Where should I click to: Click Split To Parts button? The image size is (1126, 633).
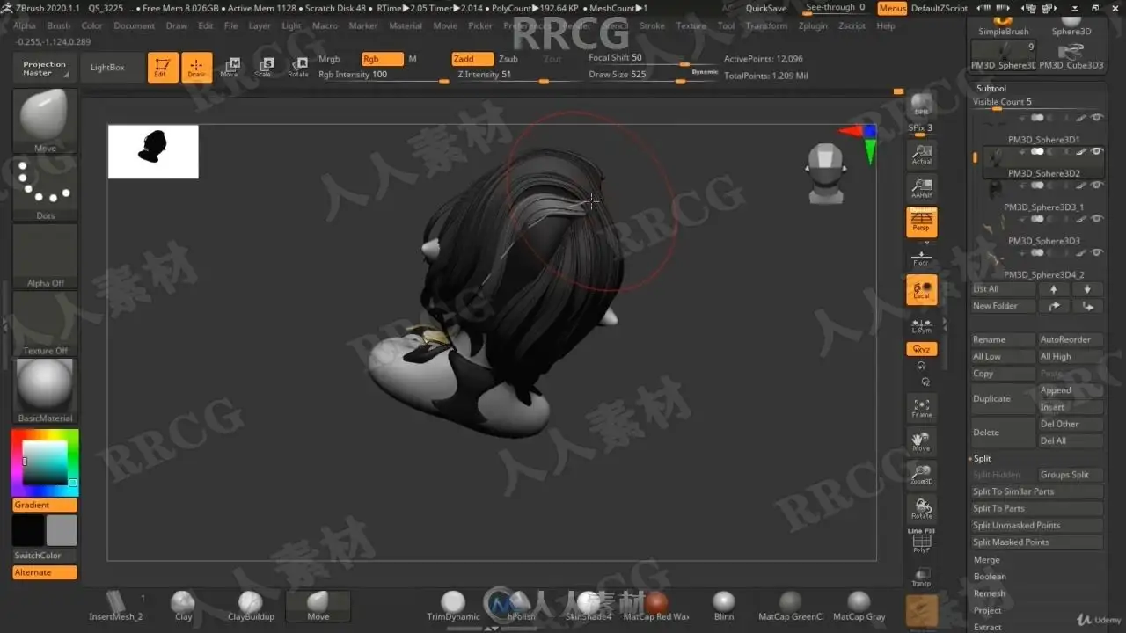point(1035,508)
